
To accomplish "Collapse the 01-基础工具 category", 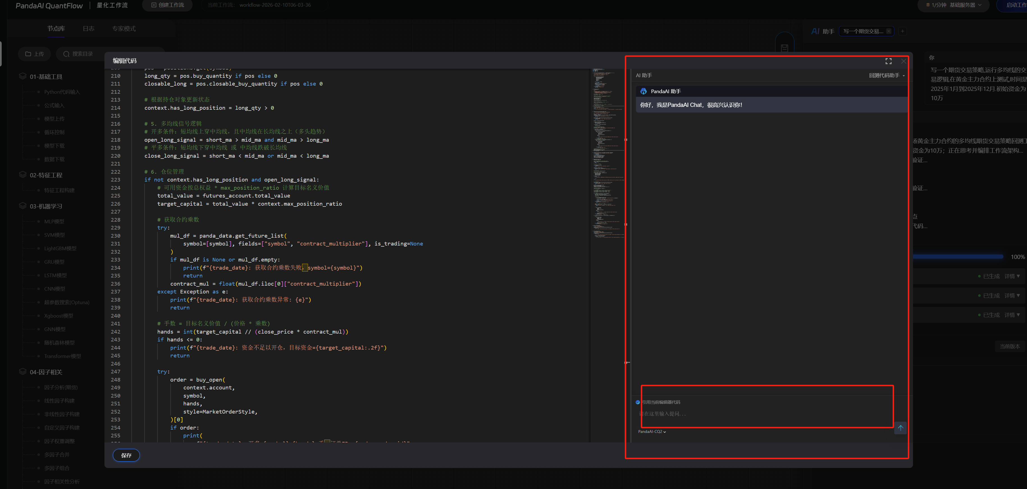I will tap(46, 77).
